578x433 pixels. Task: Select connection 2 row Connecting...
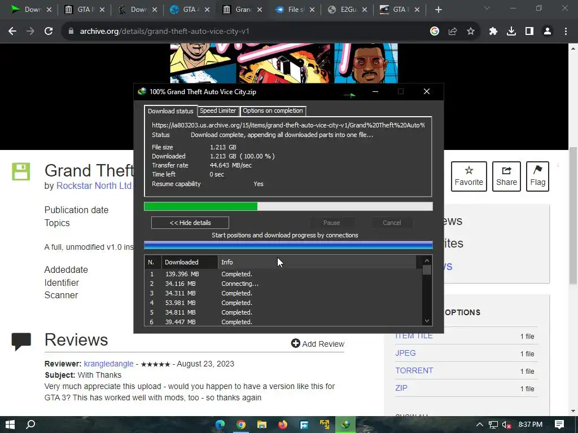point(283,284)
